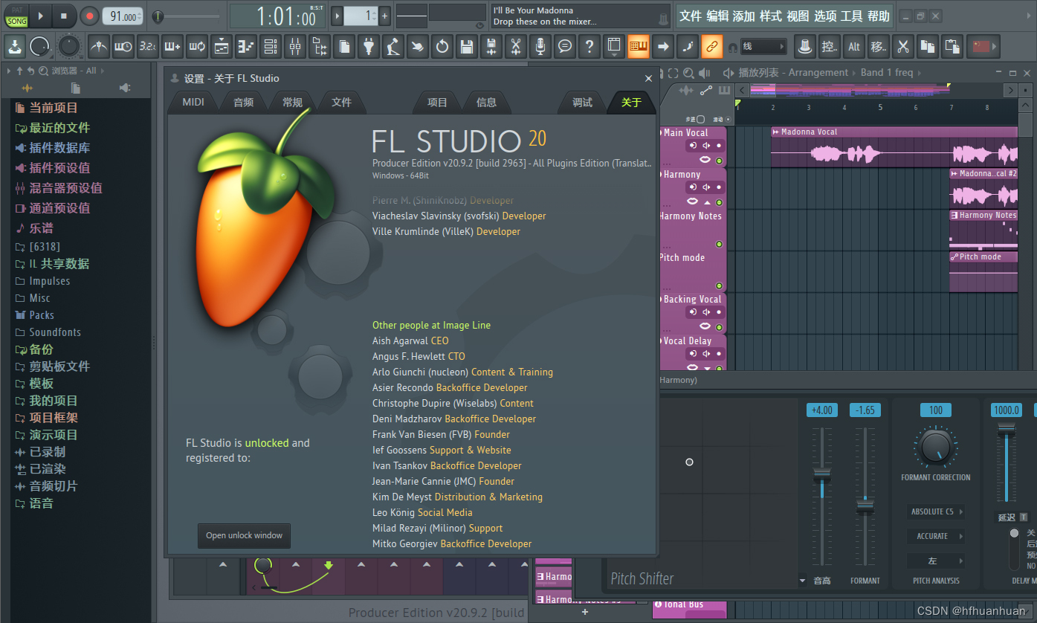This screenshot has height=623, width=1037.
Task: Open the Chinese flag language dropdown
Action: pyautogui.click(x=982, y=47)
